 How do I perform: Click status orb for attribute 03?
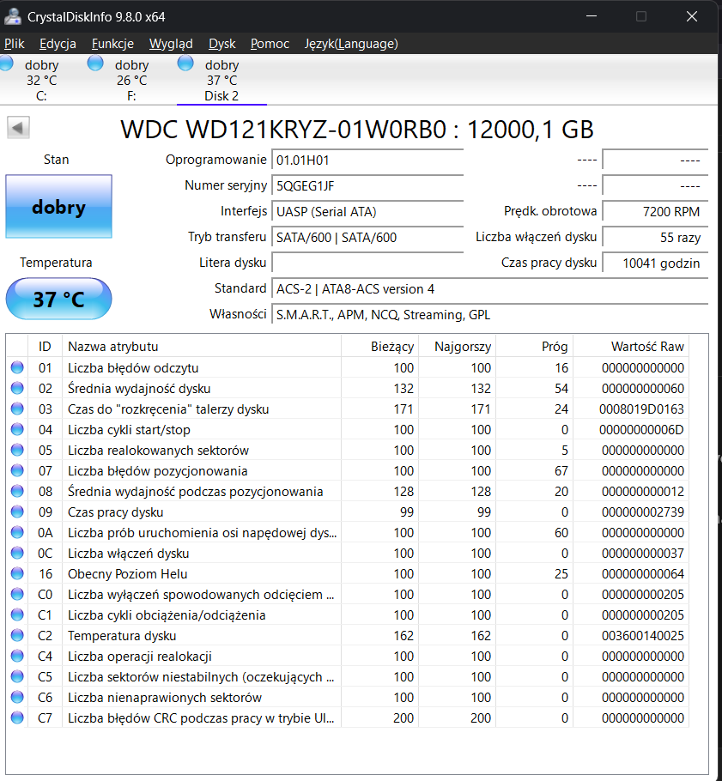pos(17,409)
